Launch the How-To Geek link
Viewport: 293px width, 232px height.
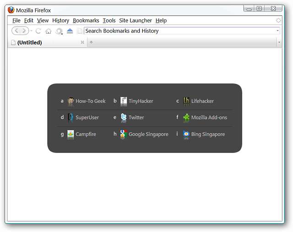pyautogui.click(x=91, y=101)
